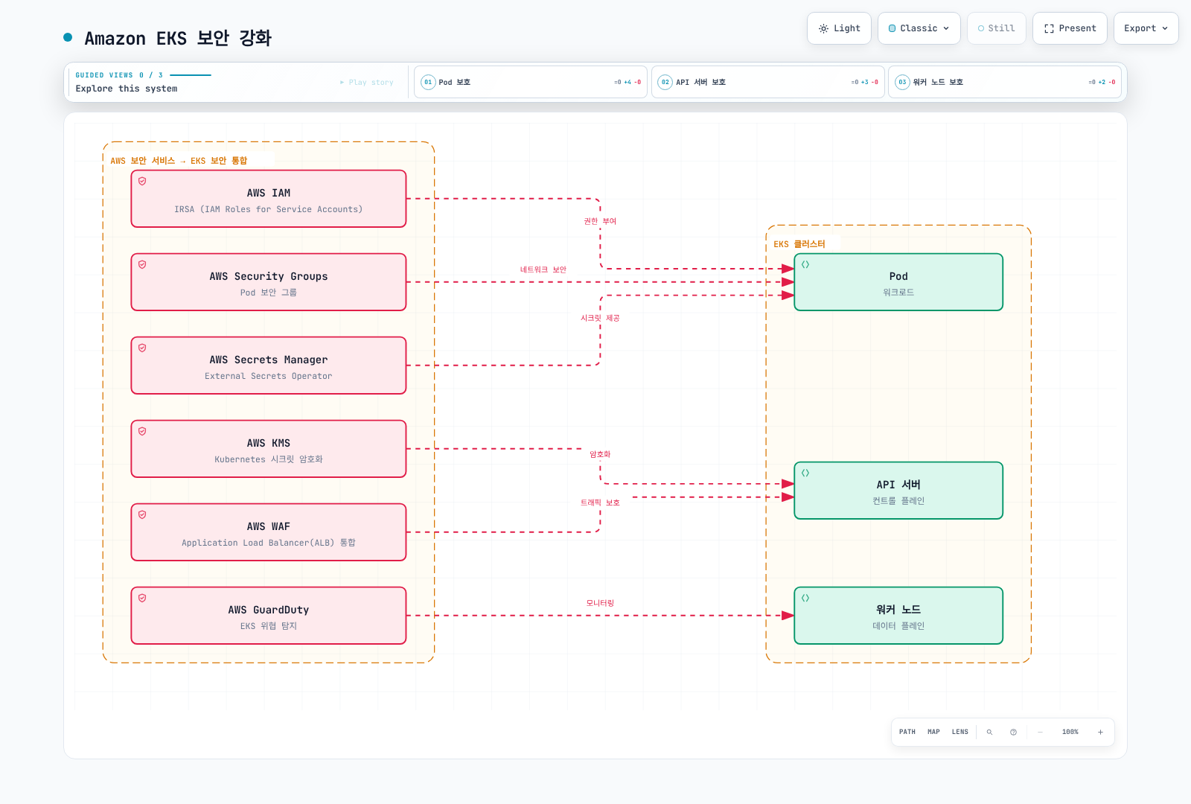Click the shield icon on AWS Security Groups
This screenshot has width=1191, height=804.
(x=142, y=264)
